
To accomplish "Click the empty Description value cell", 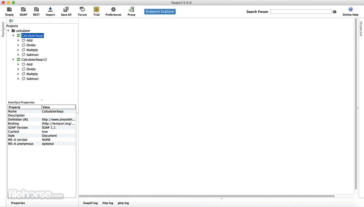I will 58,116.
